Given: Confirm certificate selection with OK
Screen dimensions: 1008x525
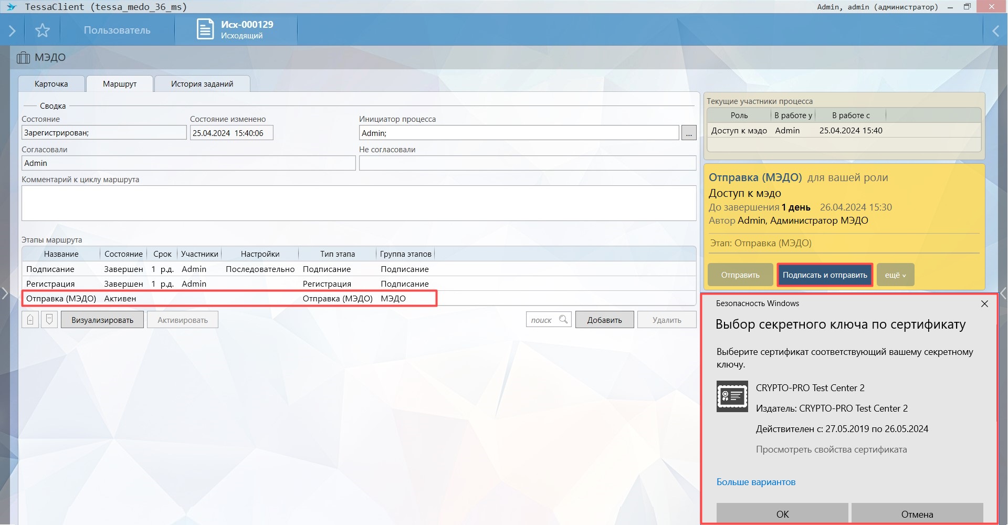Looking at the screenshot, I should (782, 514).
